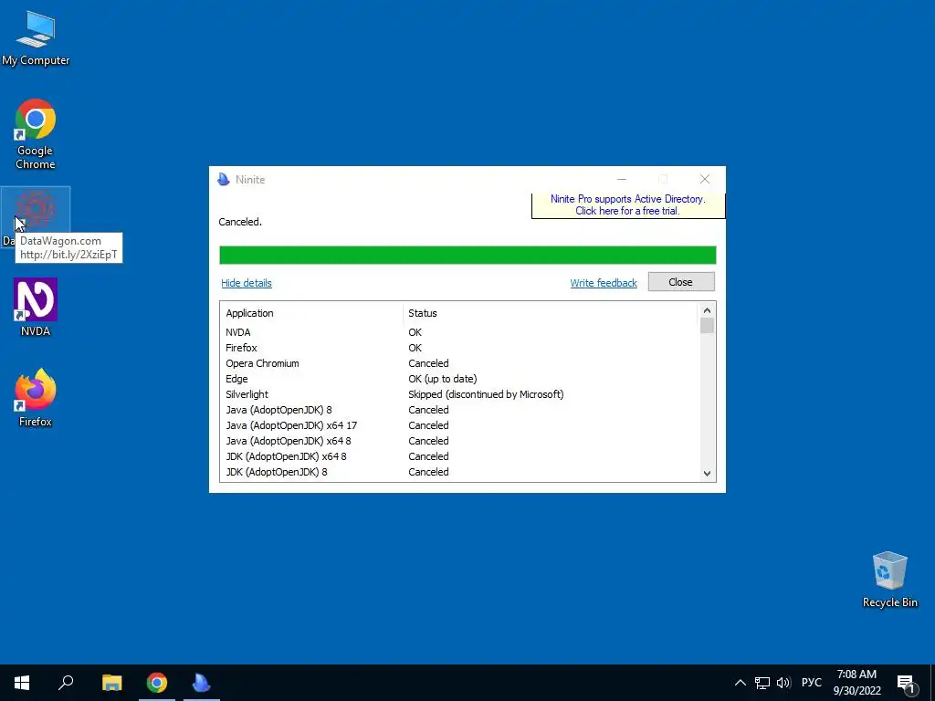Close Ninite with title bar X
The height and width of the screenshot is (701, 935).
click(x=704, y=179)
